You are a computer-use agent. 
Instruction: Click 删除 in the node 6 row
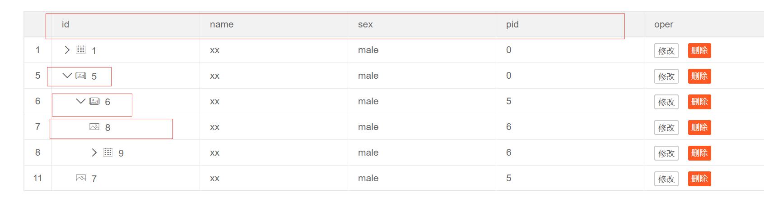pyautogui.click(x=699, y=102)
